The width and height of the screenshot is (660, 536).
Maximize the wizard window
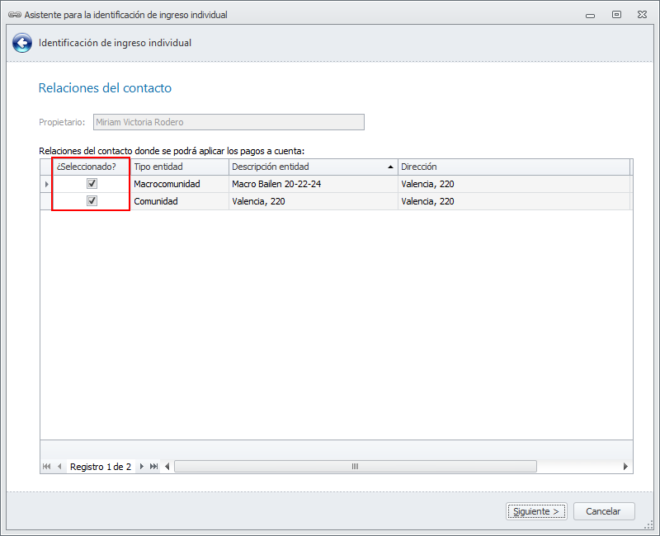(616, 15)
